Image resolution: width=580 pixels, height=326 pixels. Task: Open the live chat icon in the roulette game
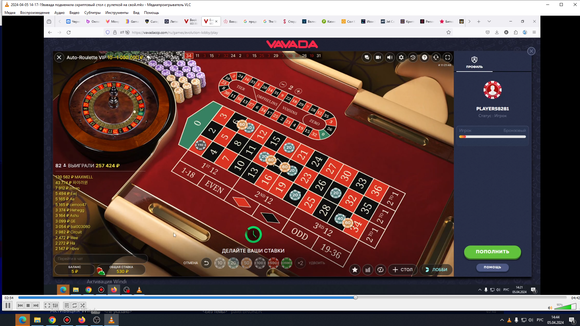[367, 57]
